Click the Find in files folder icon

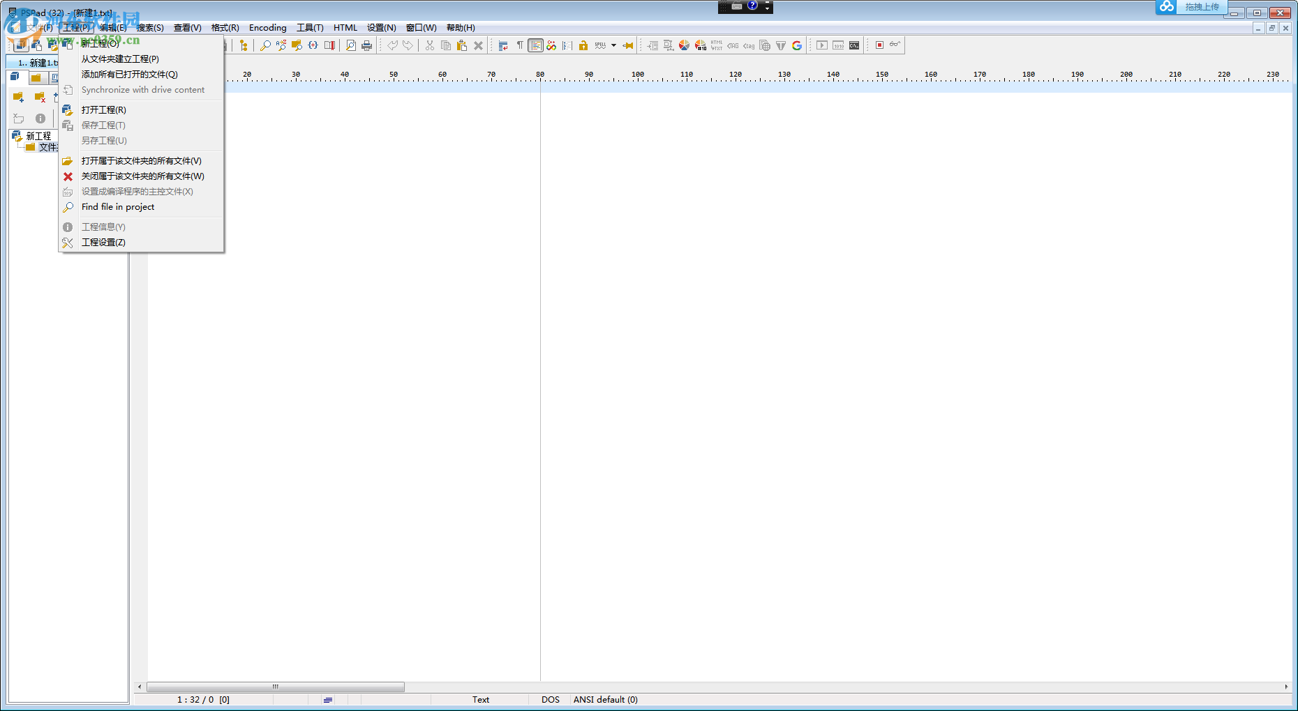coord(297,45)
